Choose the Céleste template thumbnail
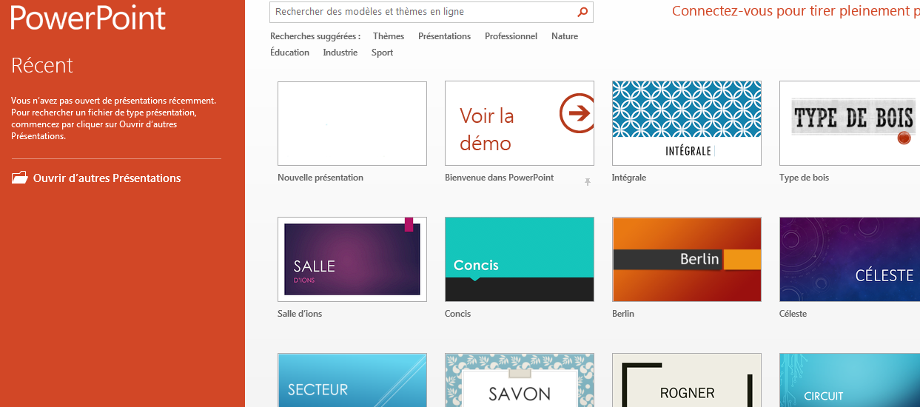 [x=850, y=259]
